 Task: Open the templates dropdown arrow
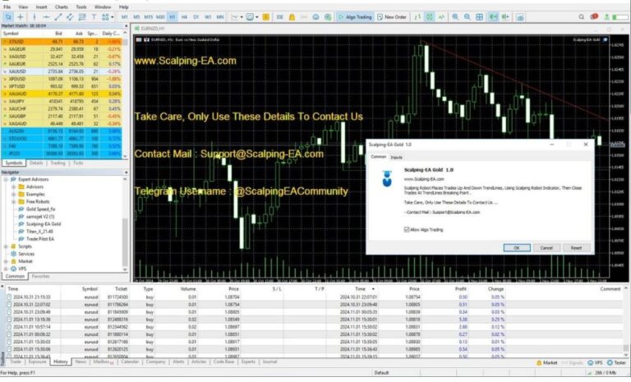tap(256, 17)
